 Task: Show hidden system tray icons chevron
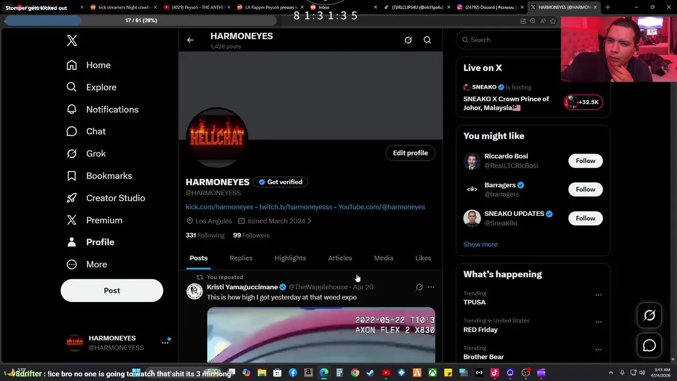pyautogui.click(x=611, y=373)
